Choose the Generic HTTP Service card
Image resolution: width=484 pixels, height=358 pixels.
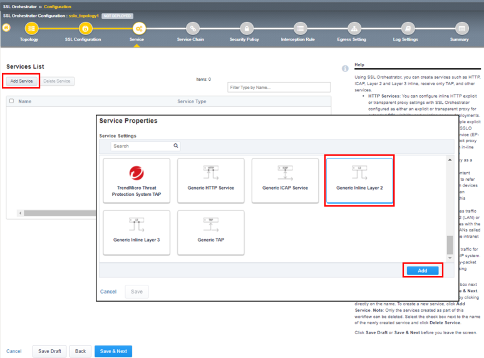click(x=211, y=181)
